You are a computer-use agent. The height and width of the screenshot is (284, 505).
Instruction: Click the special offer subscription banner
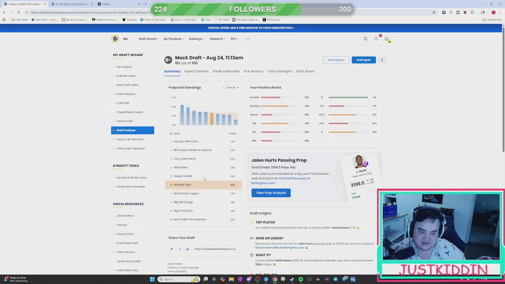coord(251,28)
